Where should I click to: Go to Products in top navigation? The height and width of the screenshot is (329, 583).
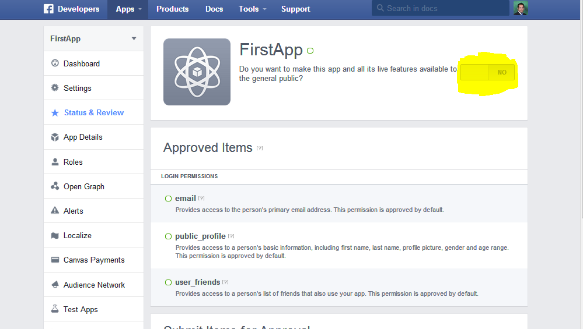[x=173, y=9]
